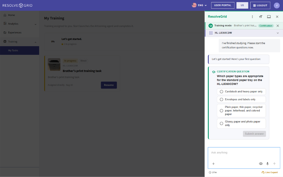Open the ENG language dropdown
283x177 pixels.
pyautogui.click(x=202, y=5)
